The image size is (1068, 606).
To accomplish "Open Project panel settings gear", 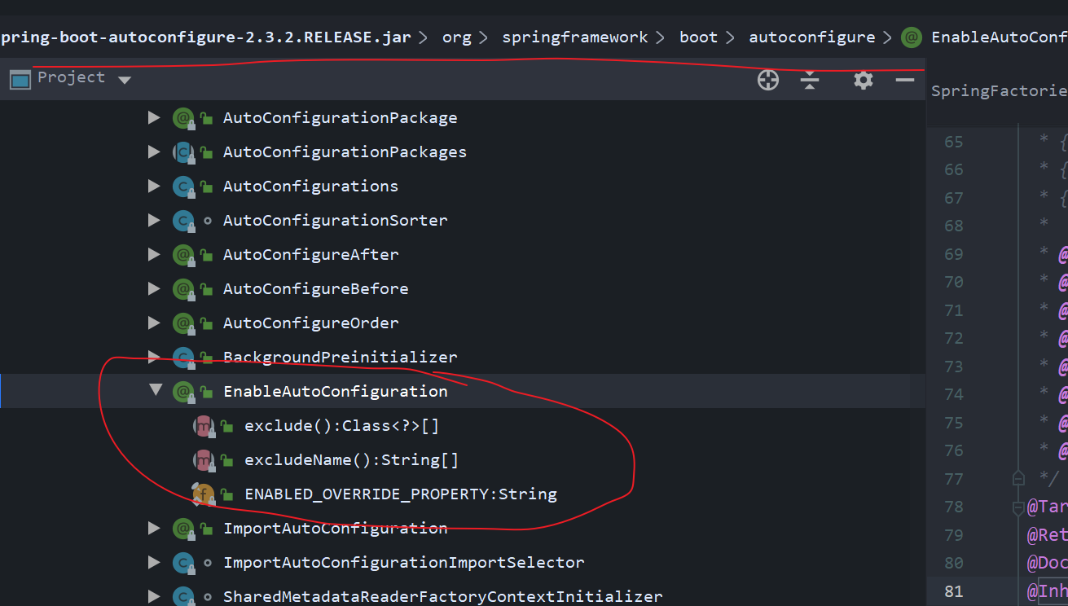I will tap(864, 80).
